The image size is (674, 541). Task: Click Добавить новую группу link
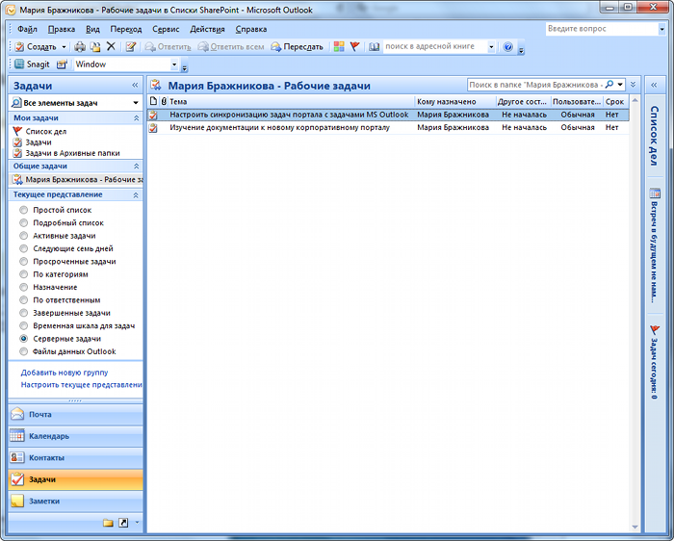[65, 372]
